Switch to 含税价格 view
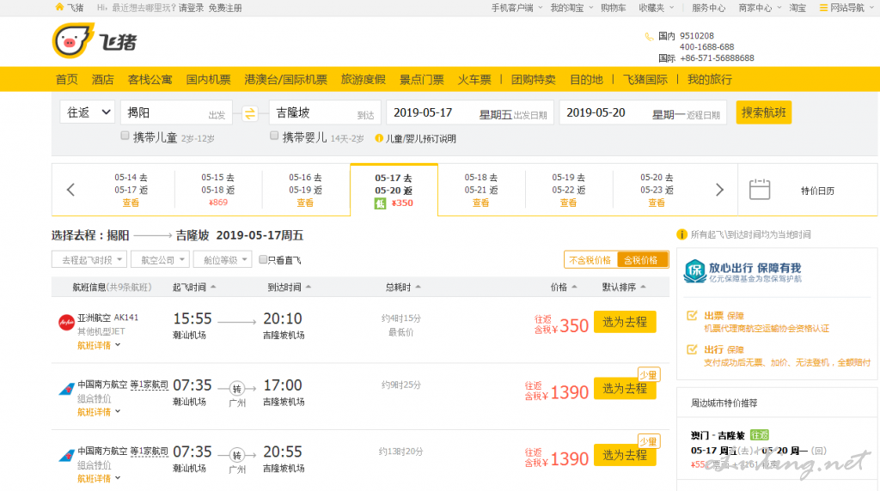Image resolution: width=880 pixels, height=491 pixels. [642, 260]
